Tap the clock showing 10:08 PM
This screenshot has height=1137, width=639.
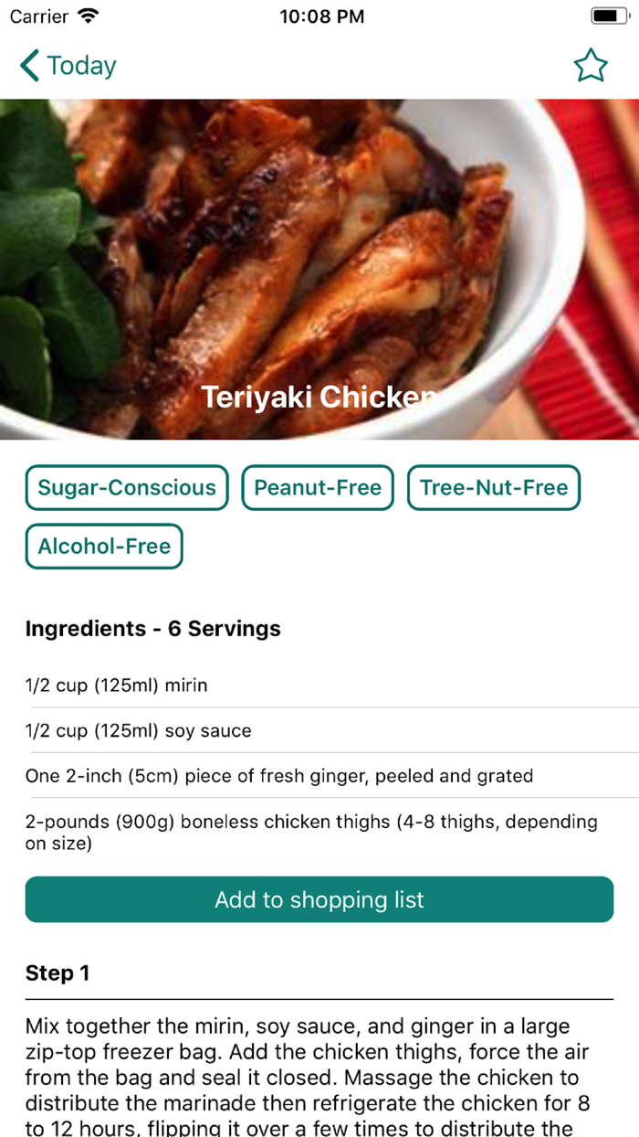[321, 16]
